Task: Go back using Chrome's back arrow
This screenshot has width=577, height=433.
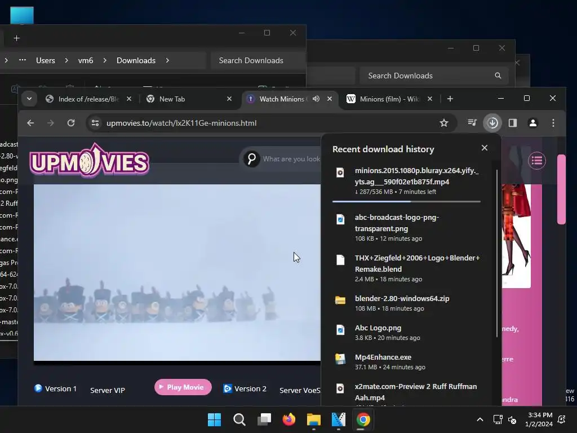Action: (30, 123)
